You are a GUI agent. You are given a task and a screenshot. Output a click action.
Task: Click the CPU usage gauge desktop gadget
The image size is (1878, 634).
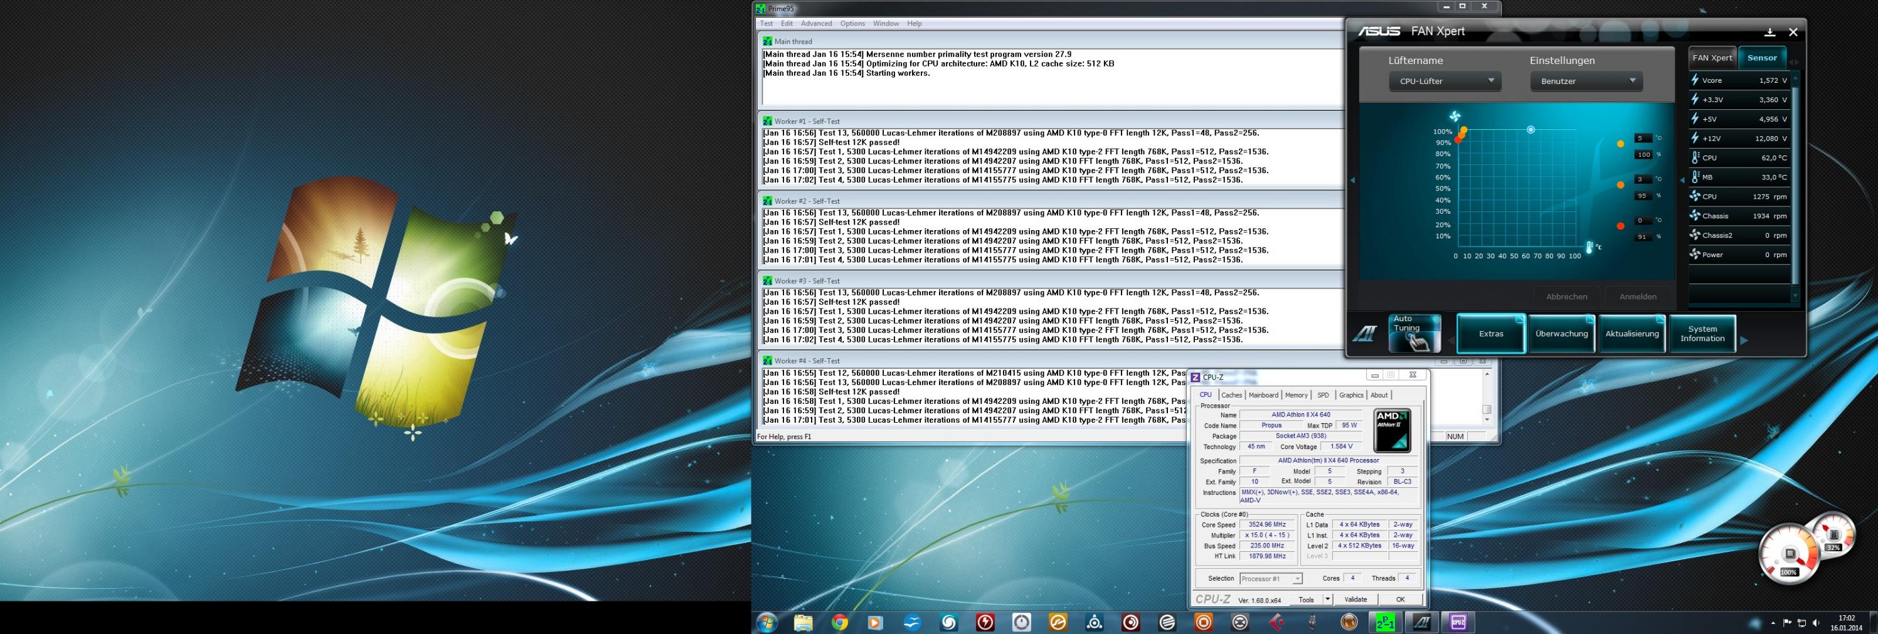tap(1788, 555)
